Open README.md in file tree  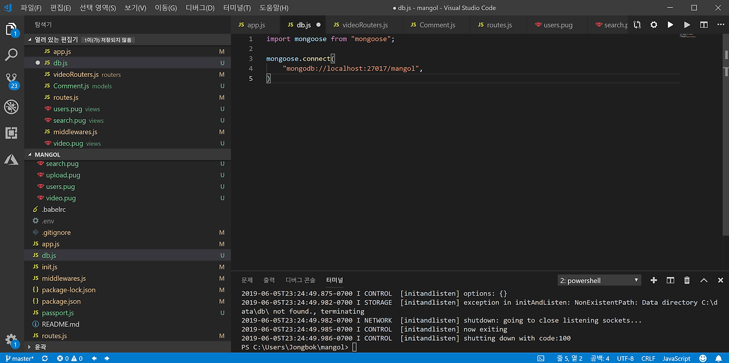pyautogui.click(x=128, y=324)
